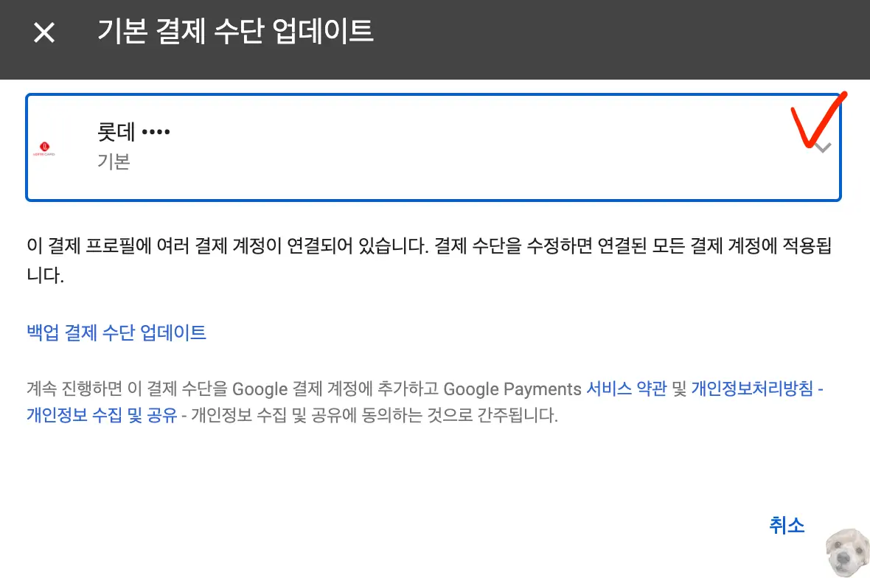Click the dog image in the corner
Viewport: 870px width, 578px height.
(x=848, y=551)
